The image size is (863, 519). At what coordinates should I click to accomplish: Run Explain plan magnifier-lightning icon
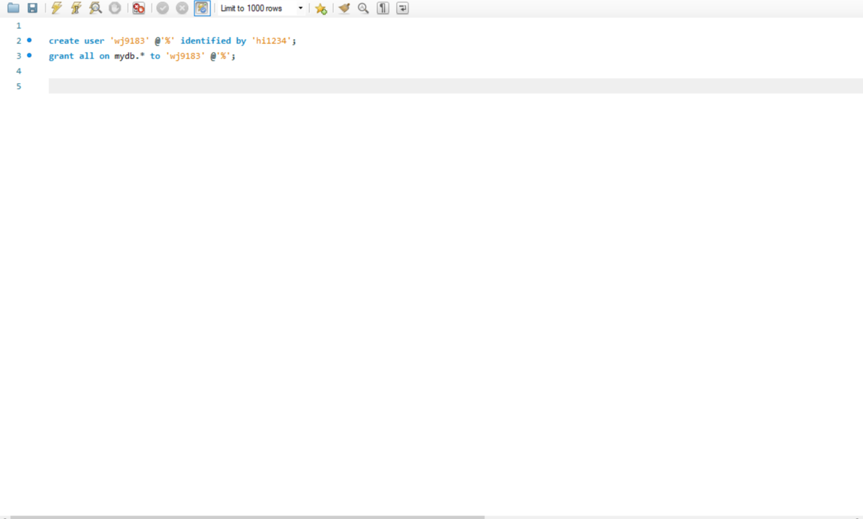click(95, 8)
